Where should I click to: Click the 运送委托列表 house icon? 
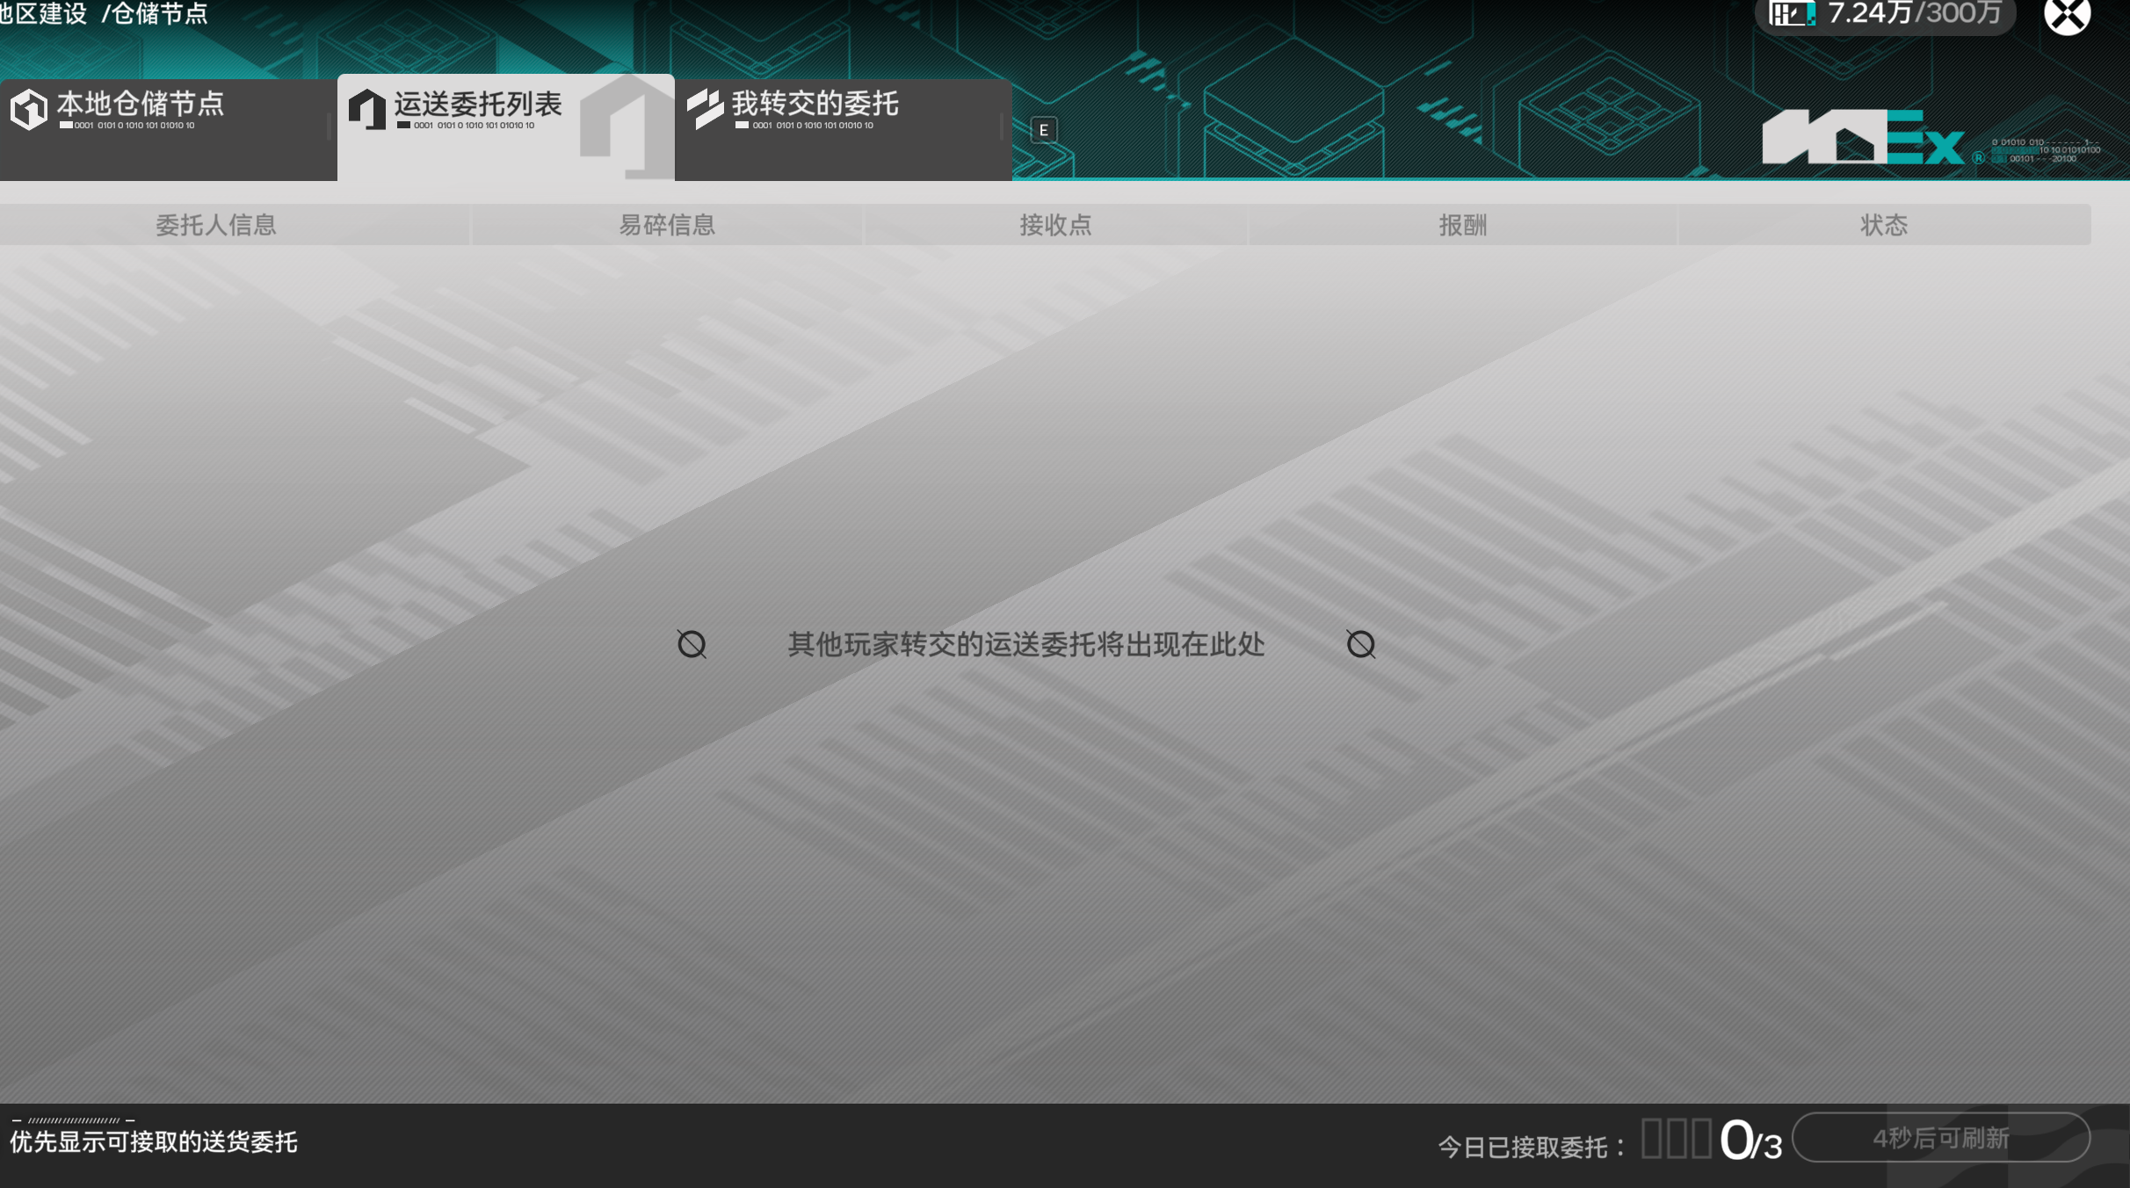coord(367,109)
